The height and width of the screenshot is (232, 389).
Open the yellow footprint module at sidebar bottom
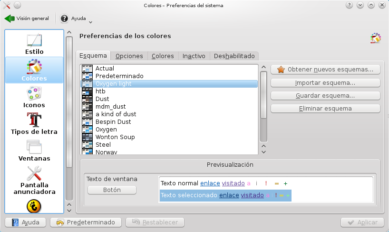34,206
